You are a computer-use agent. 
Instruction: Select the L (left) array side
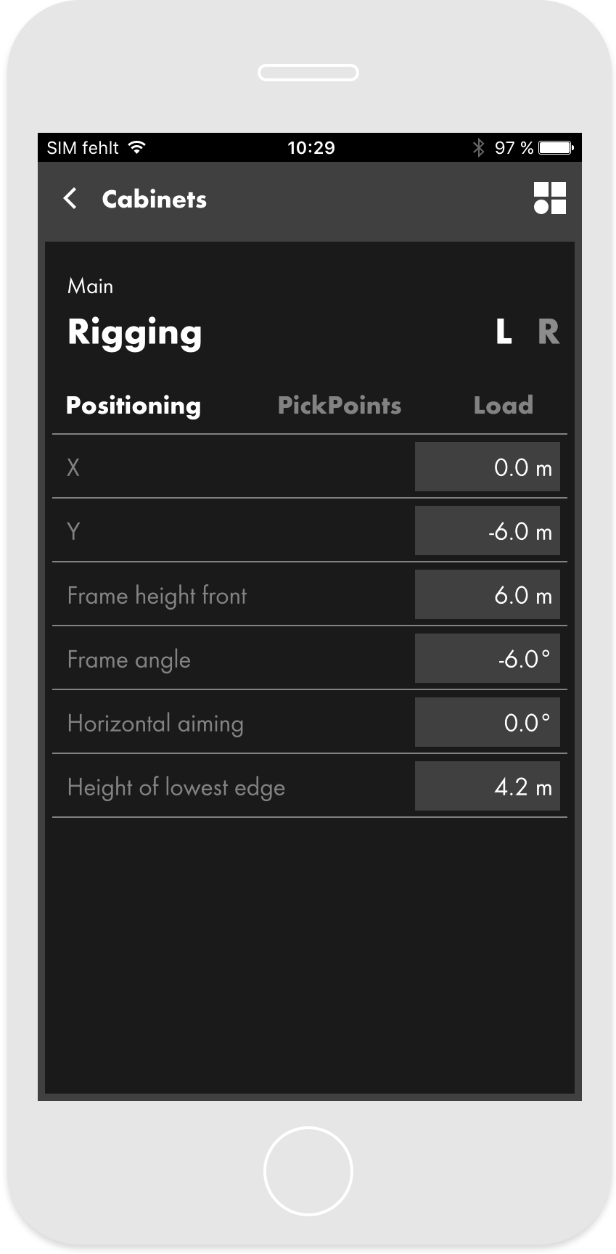pyautogui.click(x=504, y=332)
